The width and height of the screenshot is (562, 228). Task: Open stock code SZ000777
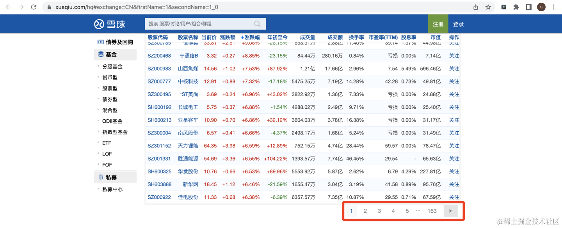(159, 81)
